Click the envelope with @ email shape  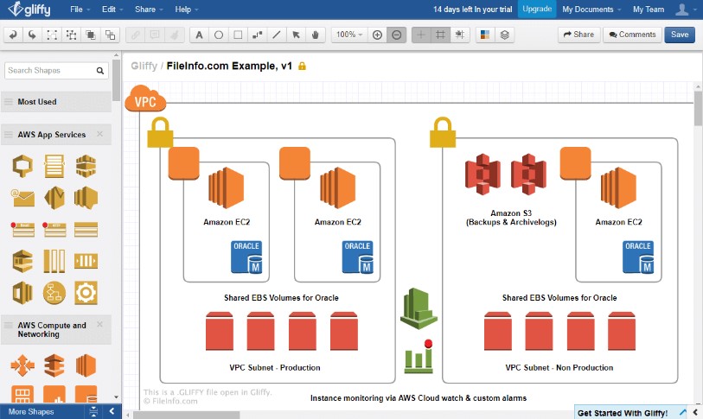pyautogui.click(x=22, y=198)
